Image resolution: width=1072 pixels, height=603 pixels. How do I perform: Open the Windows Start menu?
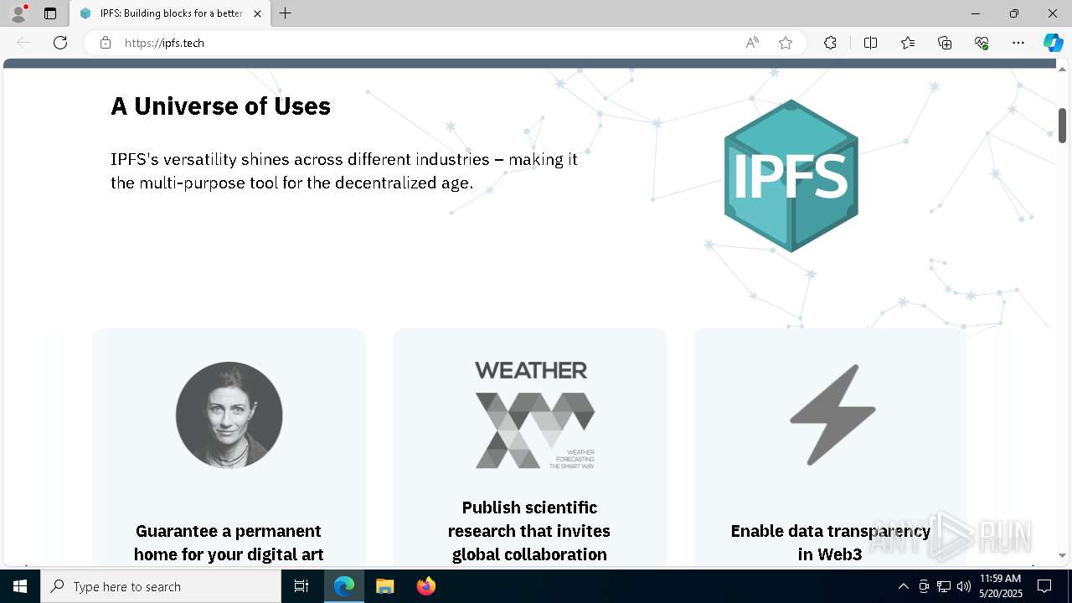[20, 586]
